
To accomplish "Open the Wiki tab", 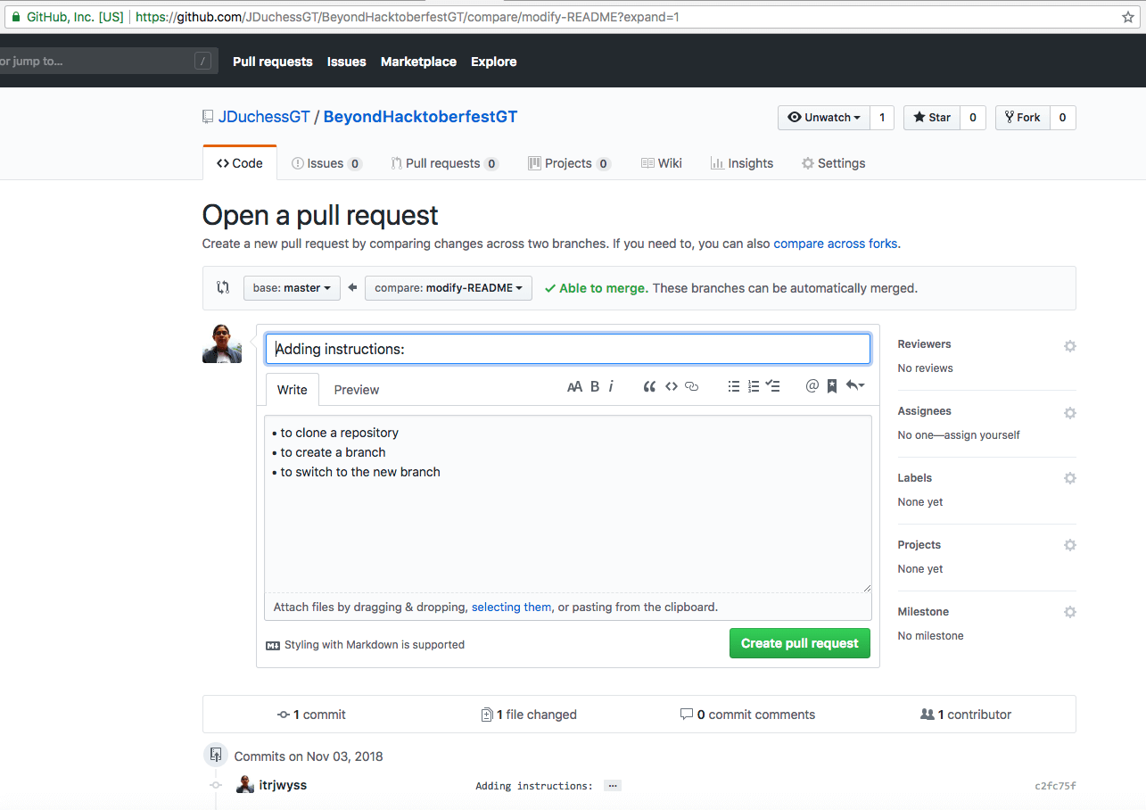I will click(x=662, y=163).
